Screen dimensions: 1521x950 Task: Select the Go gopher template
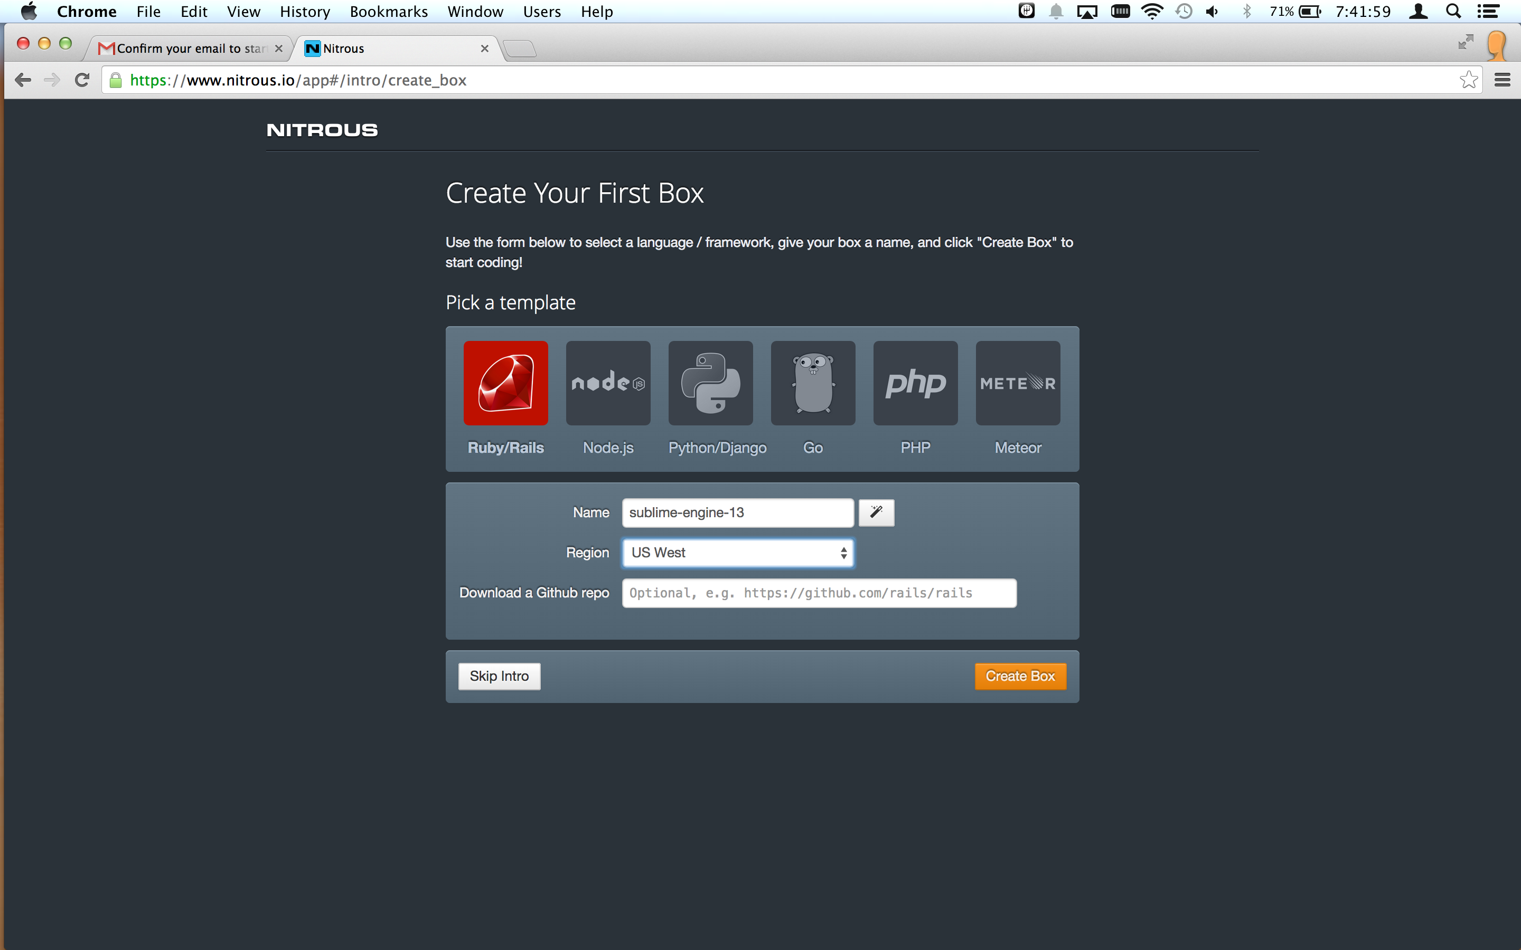813,383
